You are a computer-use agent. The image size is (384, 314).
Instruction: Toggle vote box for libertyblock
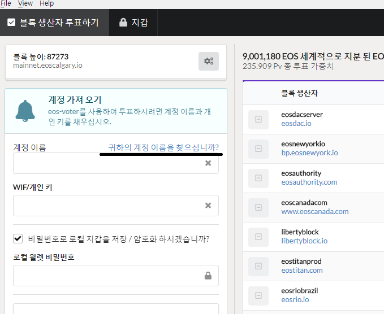258,237
